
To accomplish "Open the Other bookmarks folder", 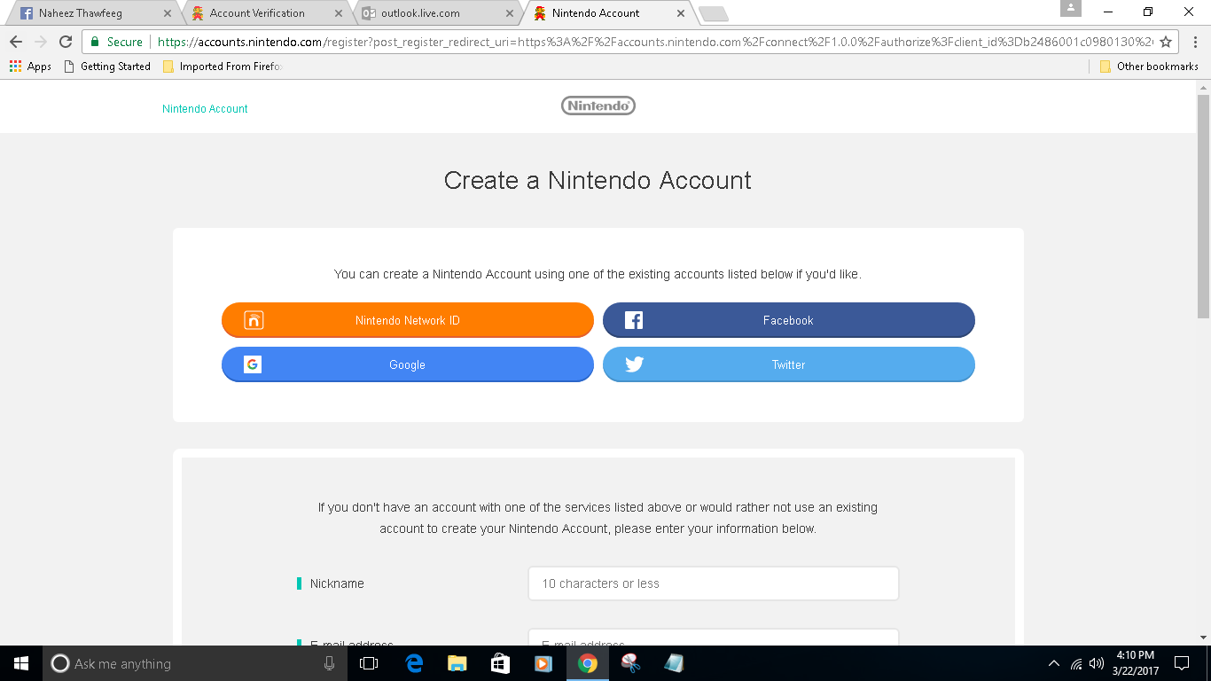I will coord(1148,67).
